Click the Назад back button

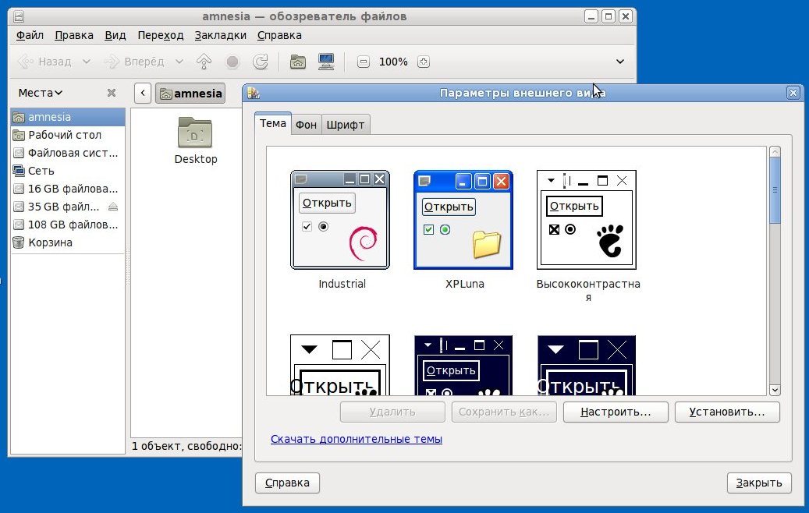click(x=45, y=62)
